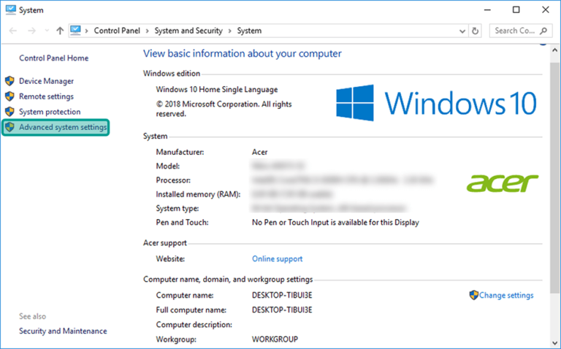Open Control Panel breadcrumb
Screen dimensions: 561x349
(117, 31)
